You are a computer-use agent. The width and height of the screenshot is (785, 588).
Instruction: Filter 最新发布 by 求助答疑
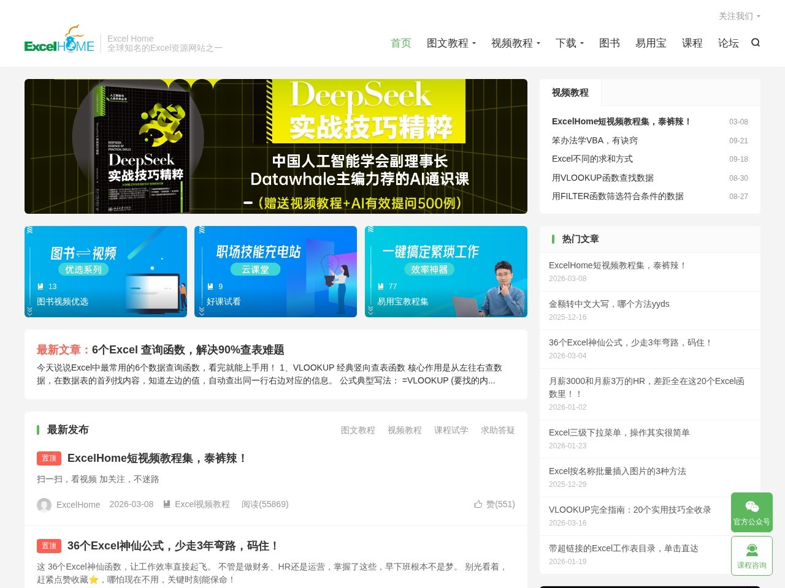tap(498, 430)
